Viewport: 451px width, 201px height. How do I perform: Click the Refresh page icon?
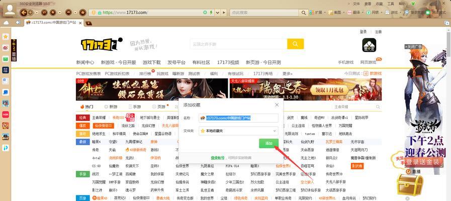[x=44, y=13]
